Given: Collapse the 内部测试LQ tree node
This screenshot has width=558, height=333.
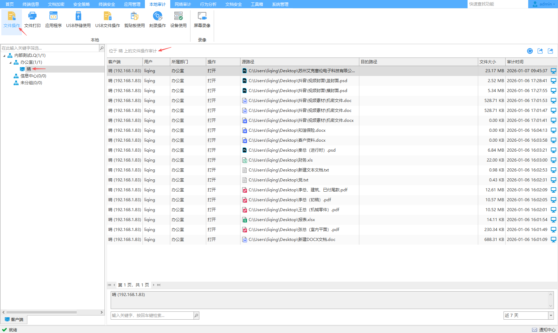Looking at the screenshot, I should pos(4,55).
